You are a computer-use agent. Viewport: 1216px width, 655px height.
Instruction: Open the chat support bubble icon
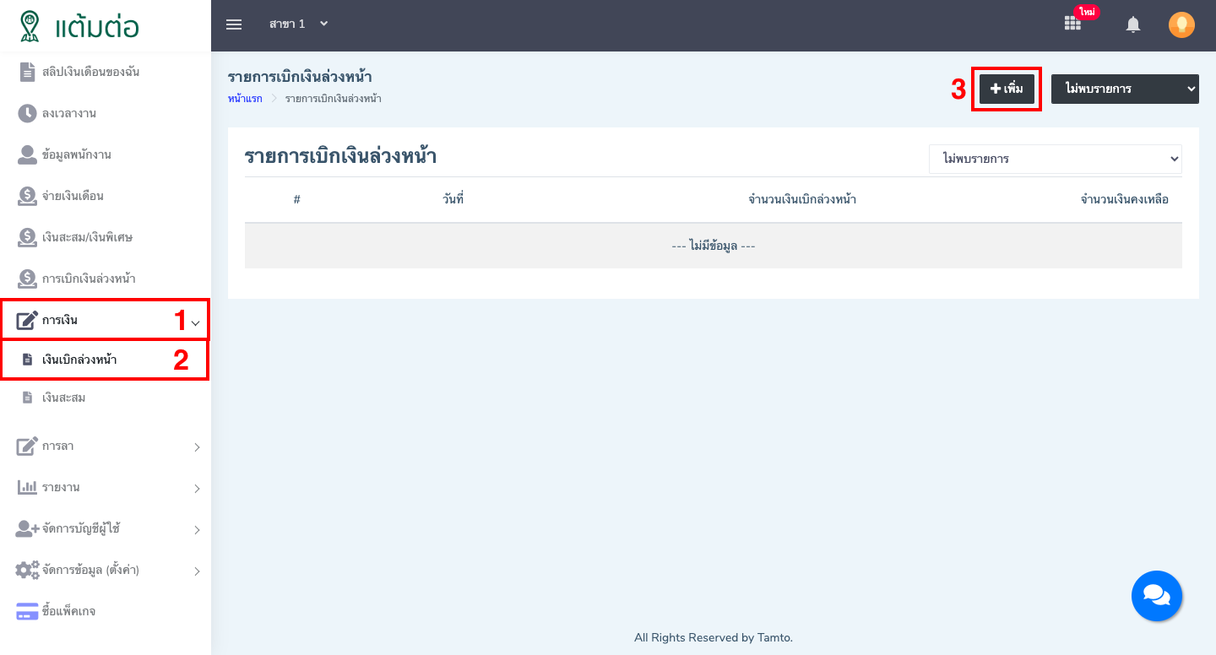point(1157,596)
